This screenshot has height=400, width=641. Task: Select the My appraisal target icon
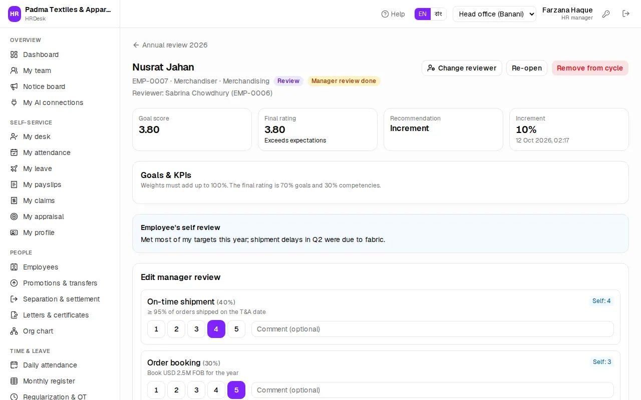[14, 216]
